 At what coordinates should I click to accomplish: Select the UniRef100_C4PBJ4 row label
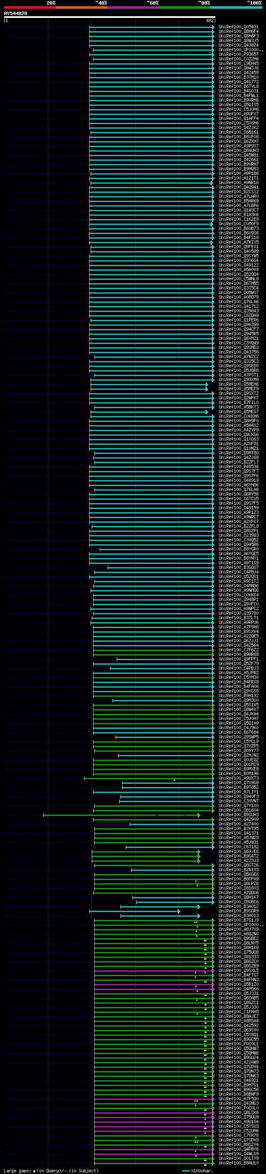click(238, 572)
